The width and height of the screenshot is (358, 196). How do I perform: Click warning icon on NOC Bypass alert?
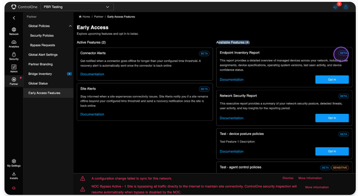point(83,189)
